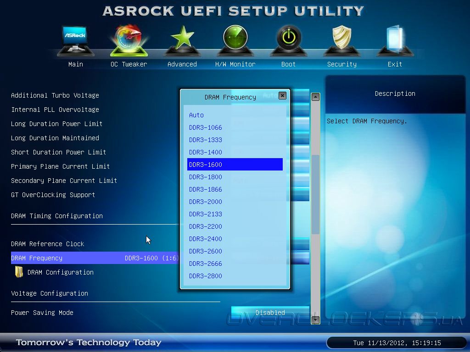Click the Exit door icon
Viewport: 470px width, 352px height.
point(395,40)
